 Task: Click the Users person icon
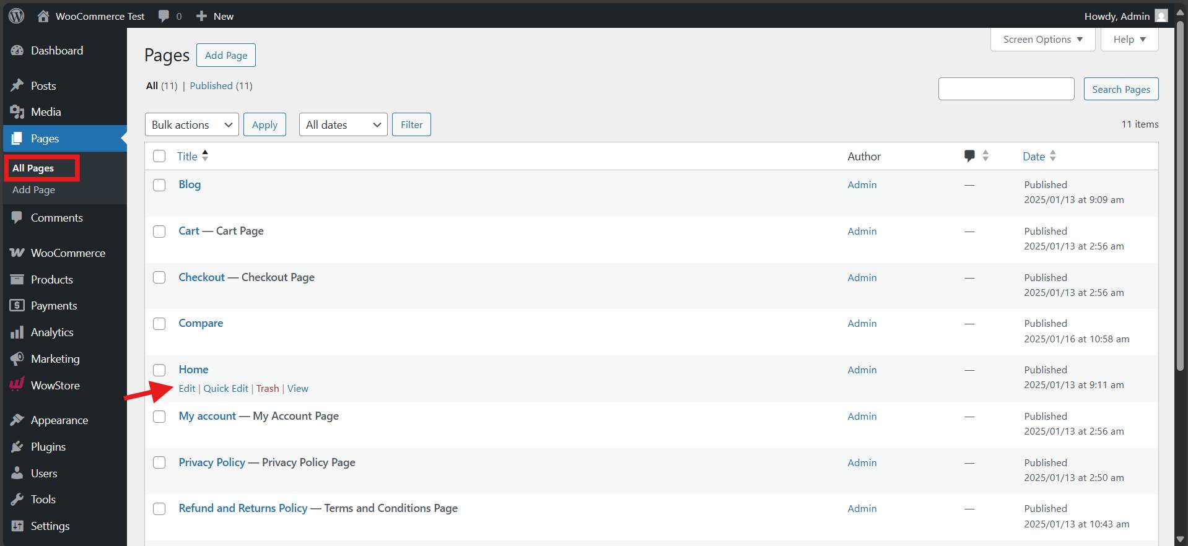point(17,474)
